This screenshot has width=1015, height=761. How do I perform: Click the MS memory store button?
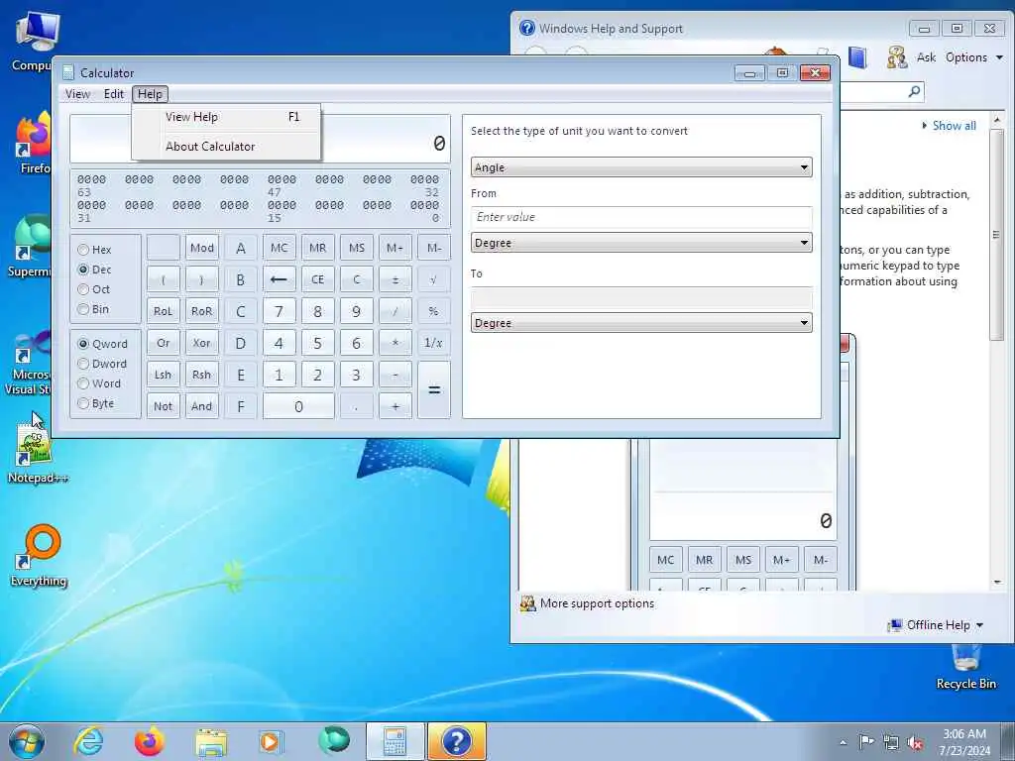[357, 248]
